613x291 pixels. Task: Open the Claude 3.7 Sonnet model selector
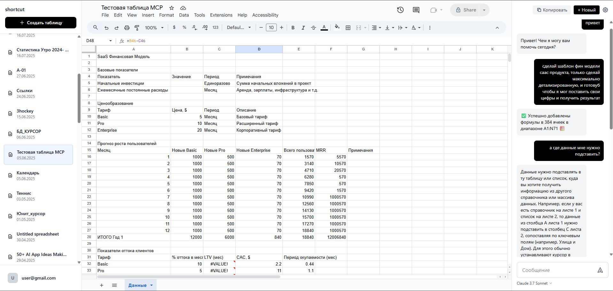point(534,283)
